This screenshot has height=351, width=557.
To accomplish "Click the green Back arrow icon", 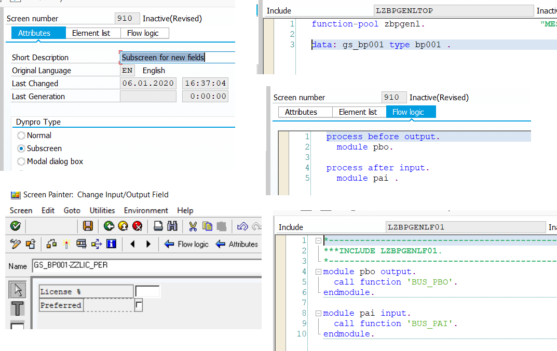I will [x=108, y=225].
